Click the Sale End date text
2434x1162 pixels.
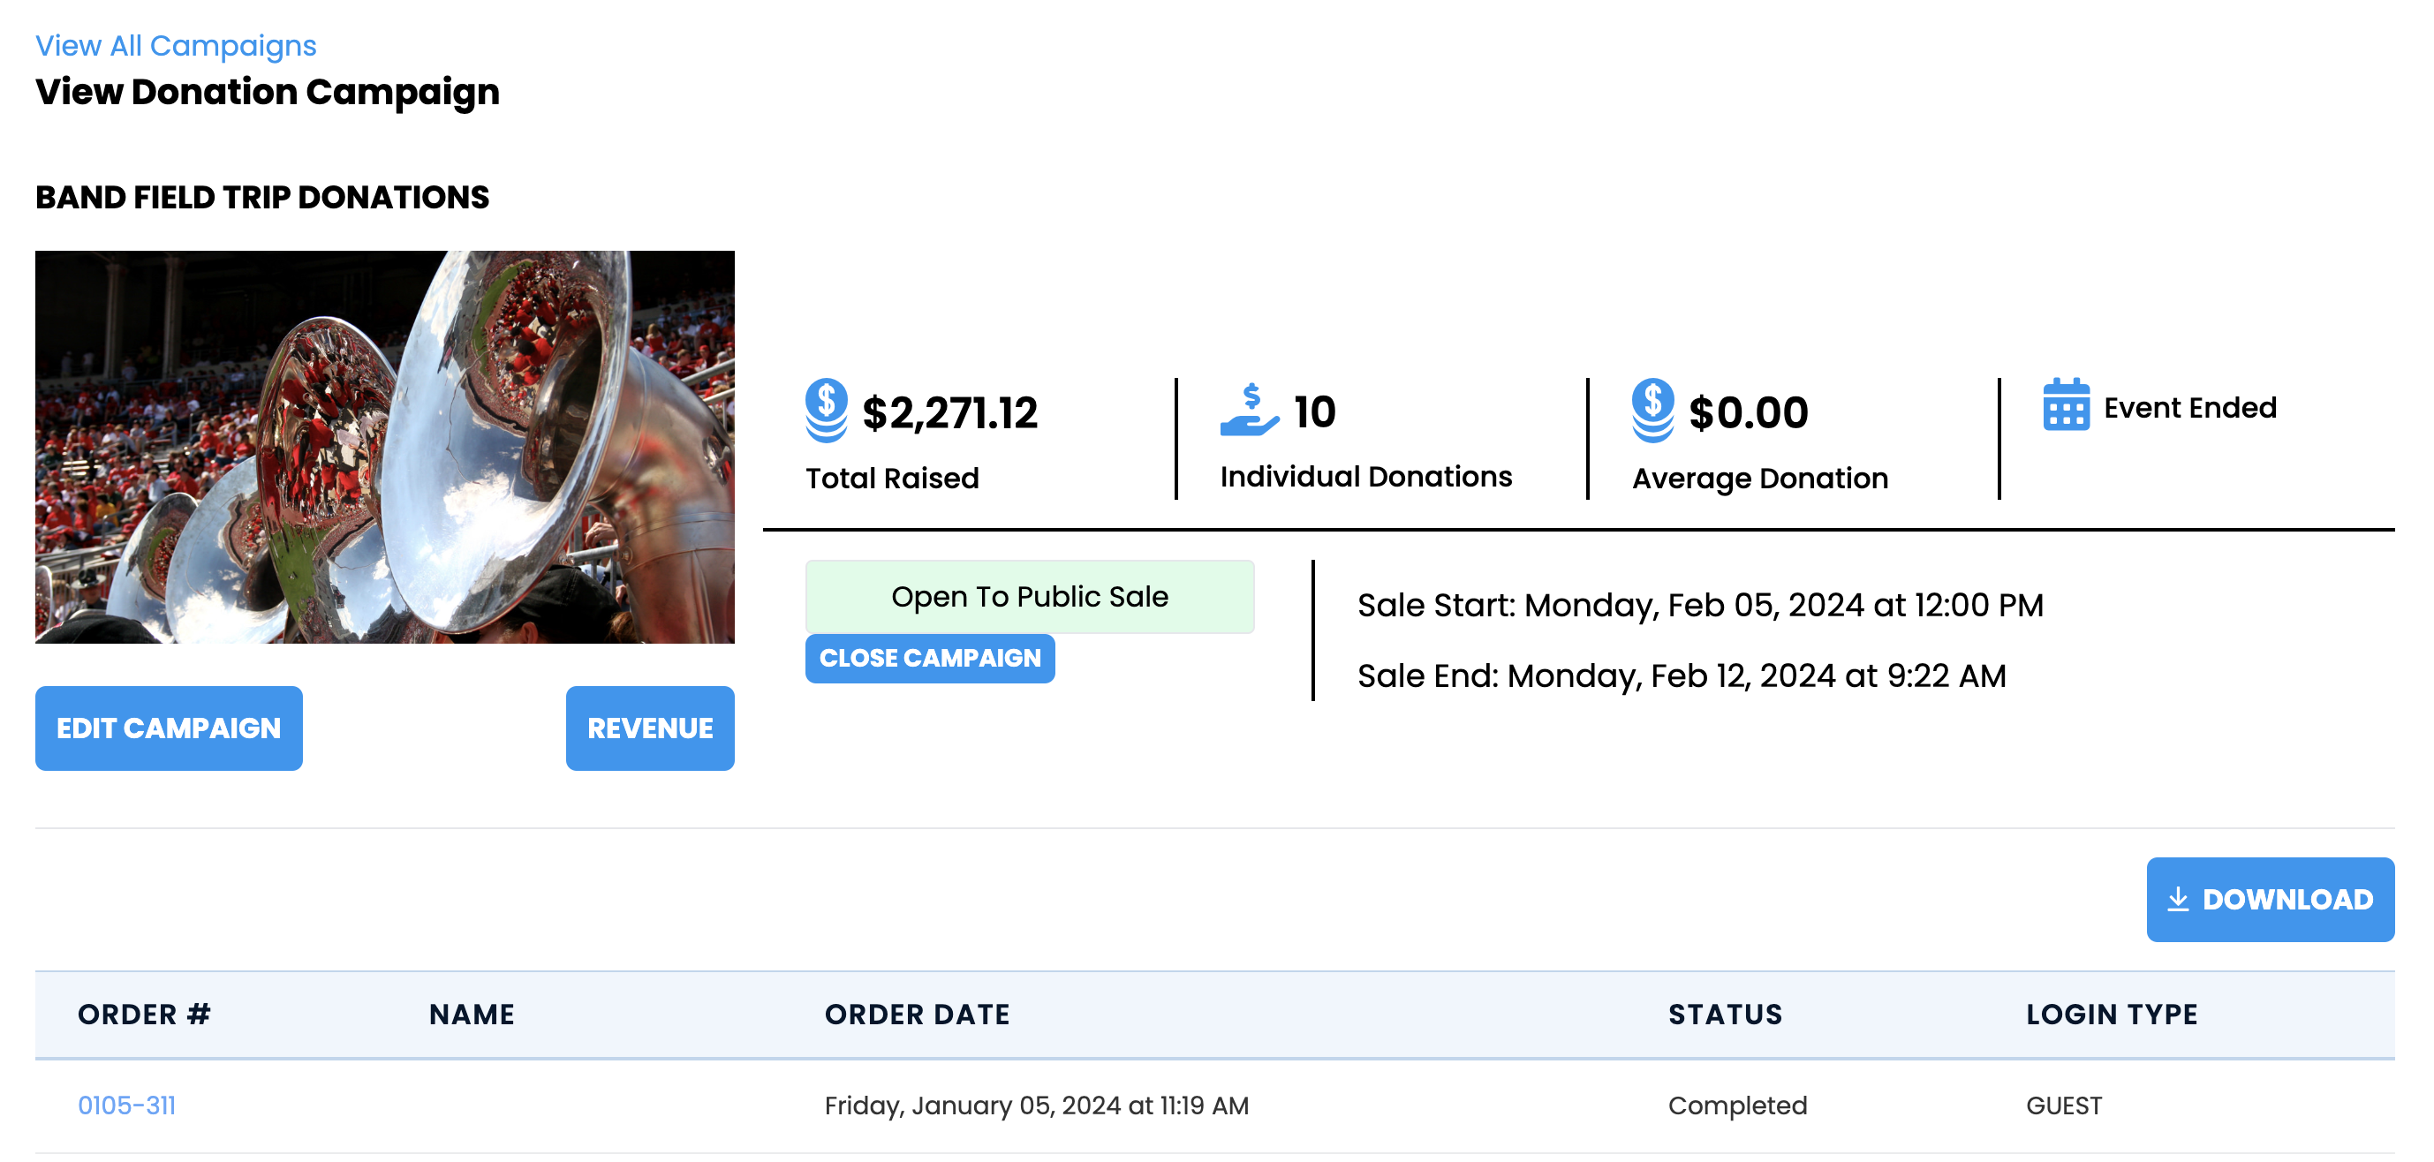[1682, 675]
